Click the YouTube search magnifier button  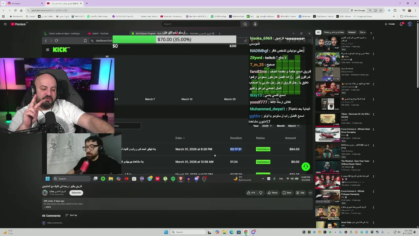245,24
